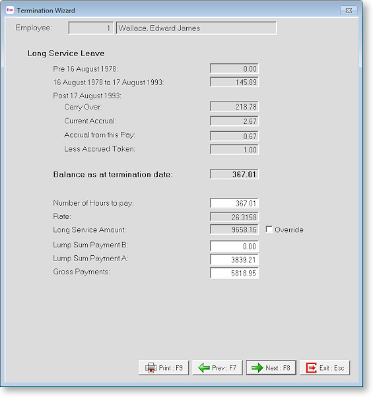
Task: Click the Long Service Amount field
Action: [x=234, y=229]
